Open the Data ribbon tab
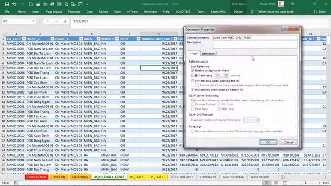The width and height of the screenshot is (331, 186). (x=89, y=12)
